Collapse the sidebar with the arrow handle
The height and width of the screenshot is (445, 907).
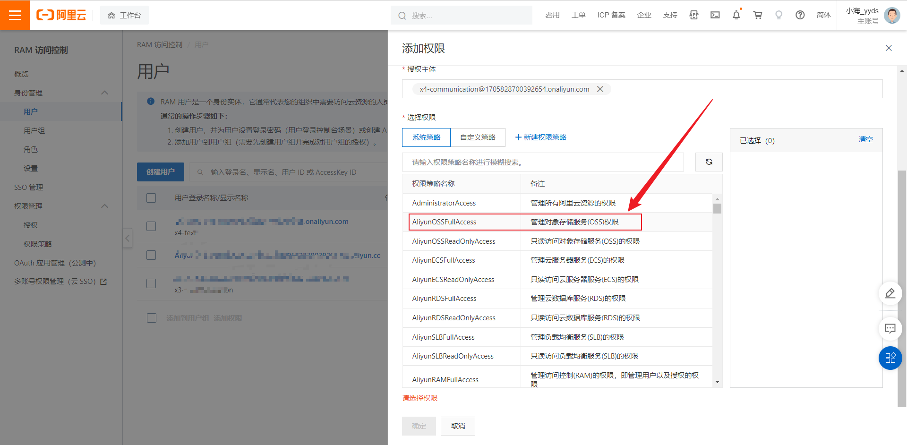pyautogui.click(x=127, y=238)
